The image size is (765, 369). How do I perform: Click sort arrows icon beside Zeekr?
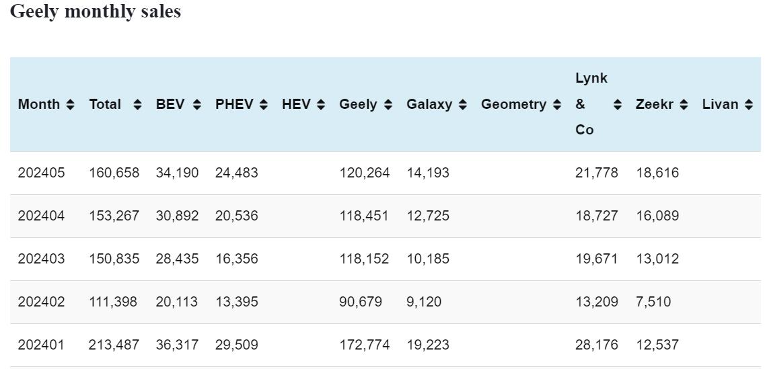[684, 105]
